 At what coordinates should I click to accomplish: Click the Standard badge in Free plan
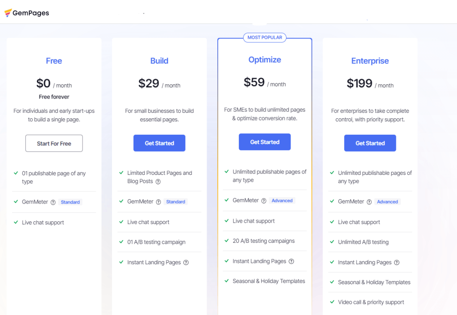tap(71, 202)
